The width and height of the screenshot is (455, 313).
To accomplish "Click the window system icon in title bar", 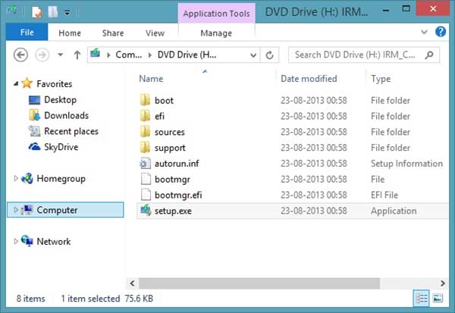I will (x=12, y=11).
